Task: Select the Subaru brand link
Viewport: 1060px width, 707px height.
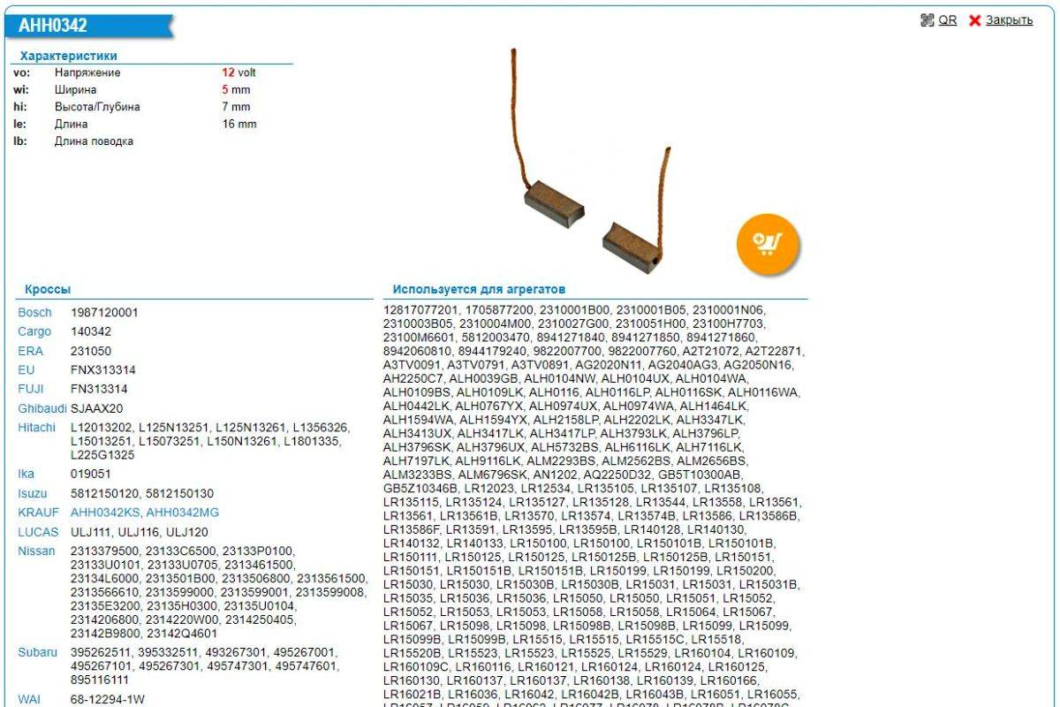Action: (38, 652)
